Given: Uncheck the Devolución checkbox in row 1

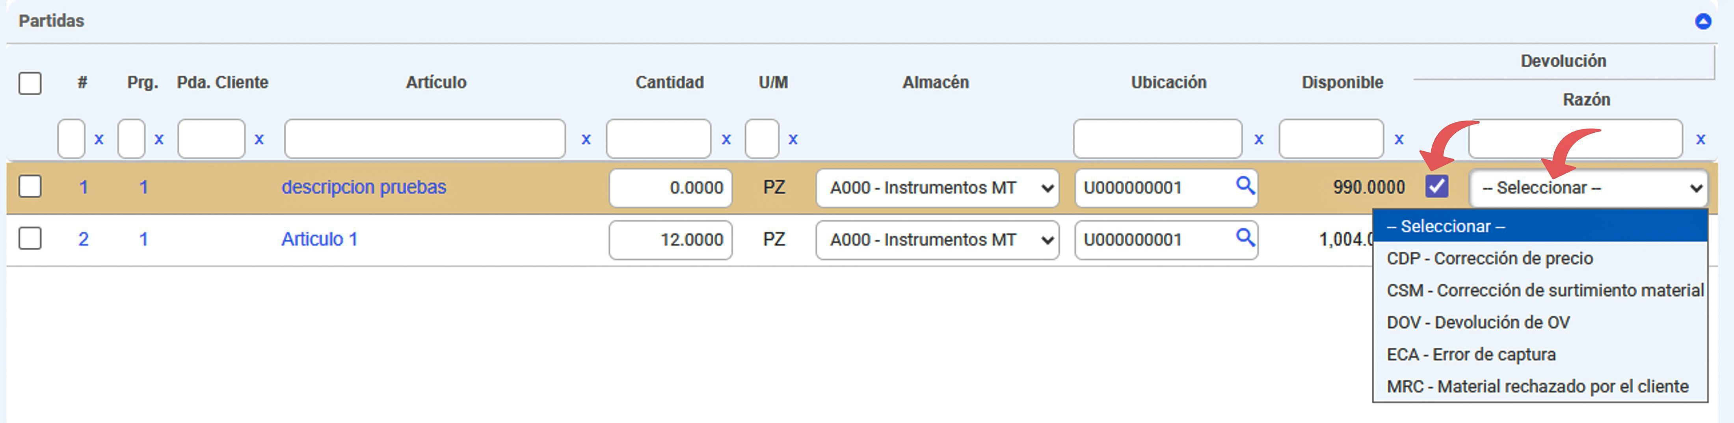Looking at the screenshot, I should [1436, 186].
